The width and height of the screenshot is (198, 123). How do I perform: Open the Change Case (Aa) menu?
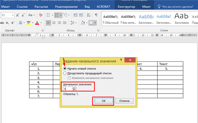click(31, 15)
